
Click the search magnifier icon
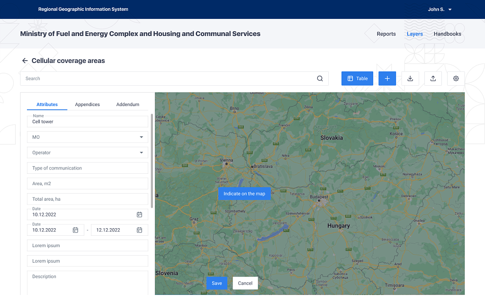pyautogui.click(x=320, y=79)
